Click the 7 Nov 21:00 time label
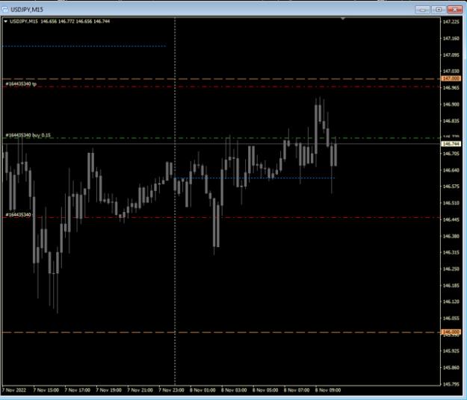Screen dimensions: 467x400 coord(140,390)
